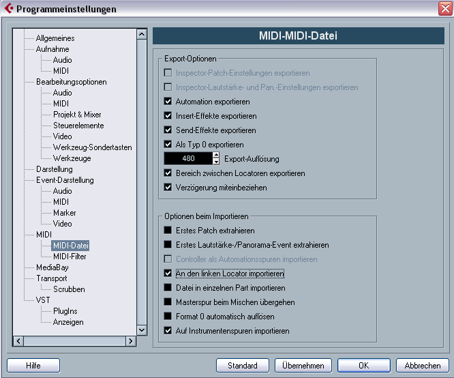Screen dimensions: 454x378
Task: Open Video under Event-Darstellung
Action: click(62, 224)
